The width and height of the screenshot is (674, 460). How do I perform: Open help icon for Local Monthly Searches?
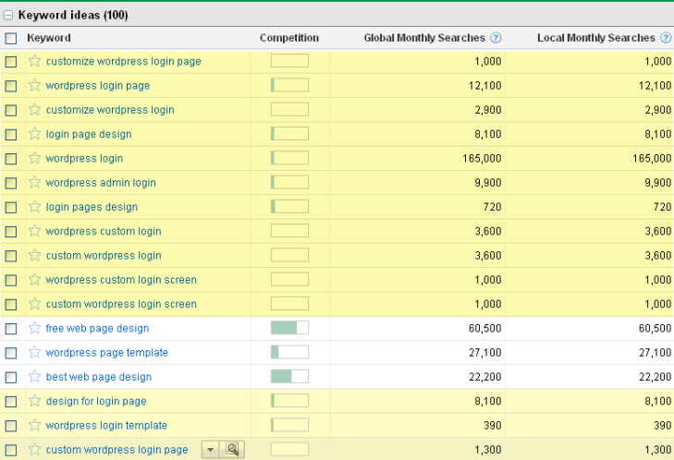(x=666, y=38)
